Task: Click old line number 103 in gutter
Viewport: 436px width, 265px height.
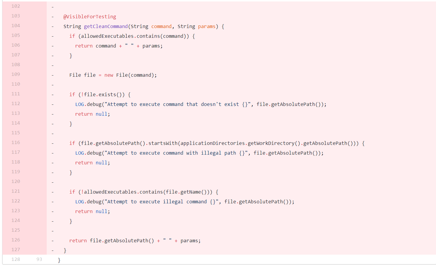Action: pyautogui.click(x=16, y=16)
